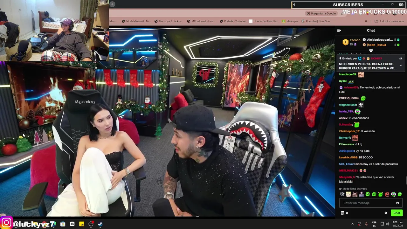Open the emoji picker in message box
407x229 pixels.
click(x=397, y=203)
